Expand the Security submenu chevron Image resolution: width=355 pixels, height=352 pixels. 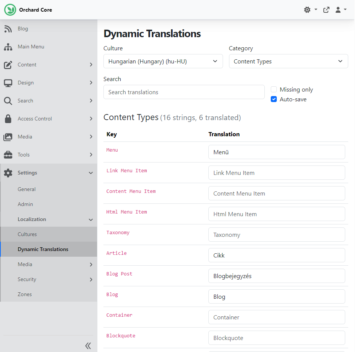[91, 280]
